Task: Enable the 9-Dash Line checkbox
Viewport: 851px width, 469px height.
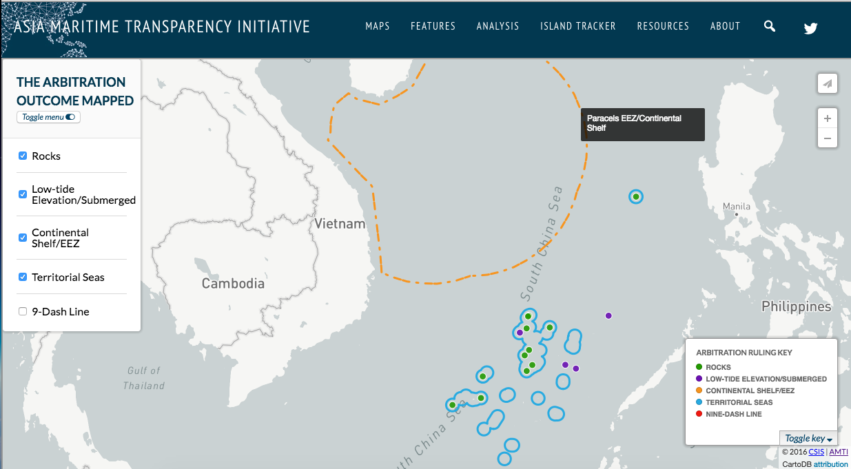Action: 23,311
